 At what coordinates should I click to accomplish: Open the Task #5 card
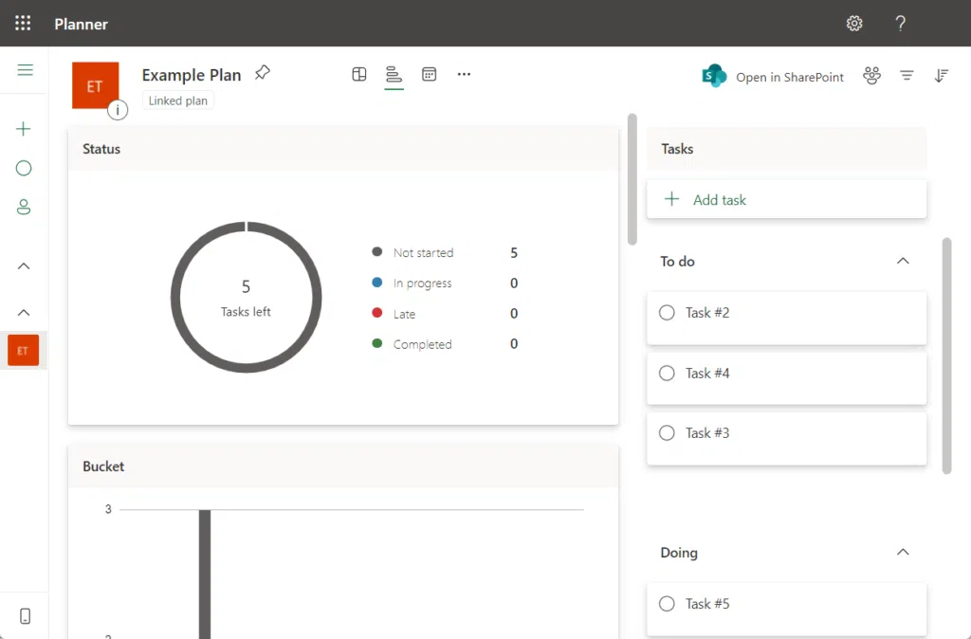pyautogui.click(x=786, y=610)
